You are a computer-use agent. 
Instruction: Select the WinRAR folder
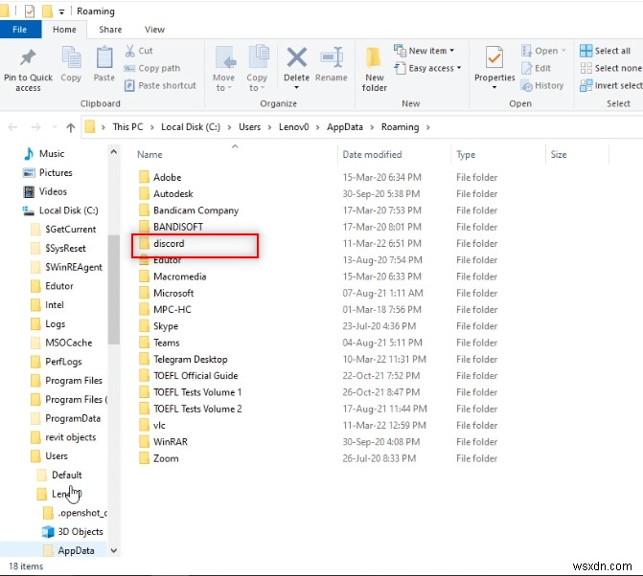pos(163,442)
